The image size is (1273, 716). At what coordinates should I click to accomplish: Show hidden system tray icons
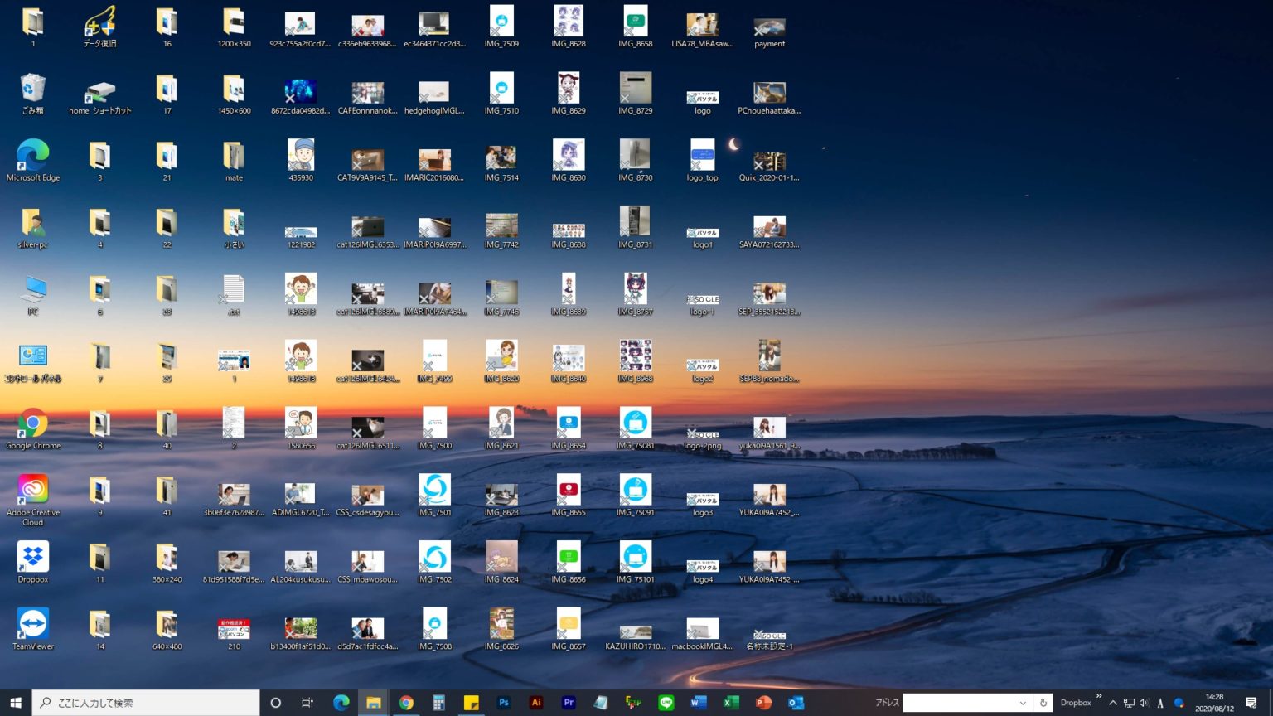1112,703
